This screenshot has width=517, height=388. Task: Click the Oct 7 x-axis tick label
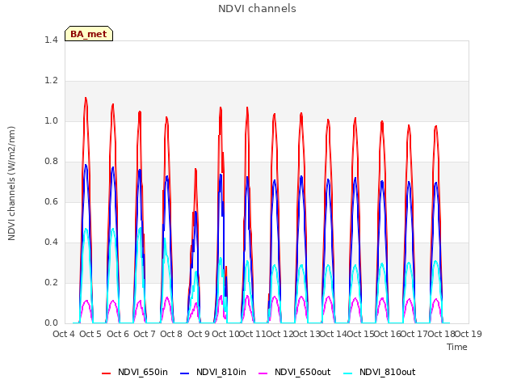tap(145, 334)
